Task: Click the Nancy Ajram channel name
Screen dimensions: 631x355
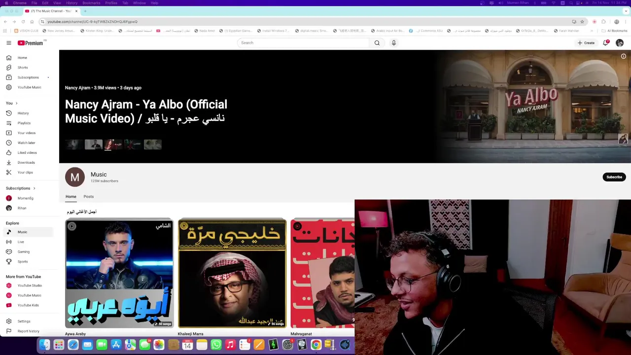Action: pyautogui.click(x=77, y=88)
